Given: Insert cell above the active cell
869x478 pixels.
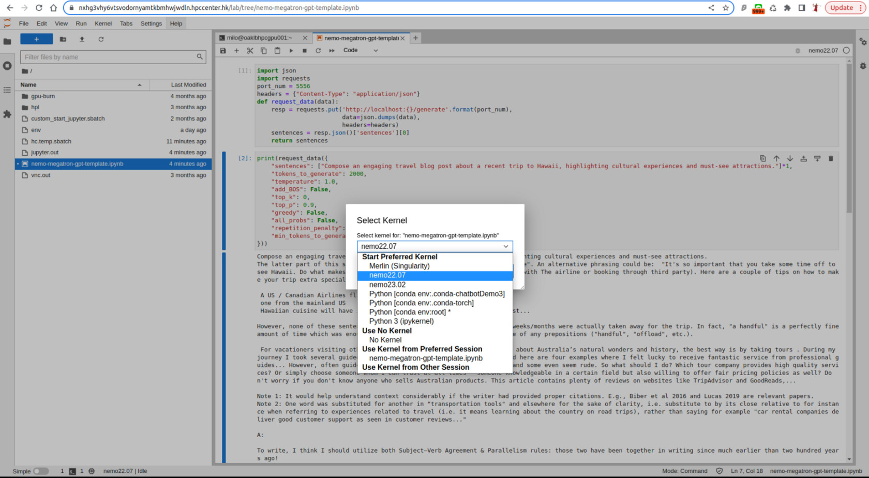Looking at the screenshot, I should (x=804, y=159).
